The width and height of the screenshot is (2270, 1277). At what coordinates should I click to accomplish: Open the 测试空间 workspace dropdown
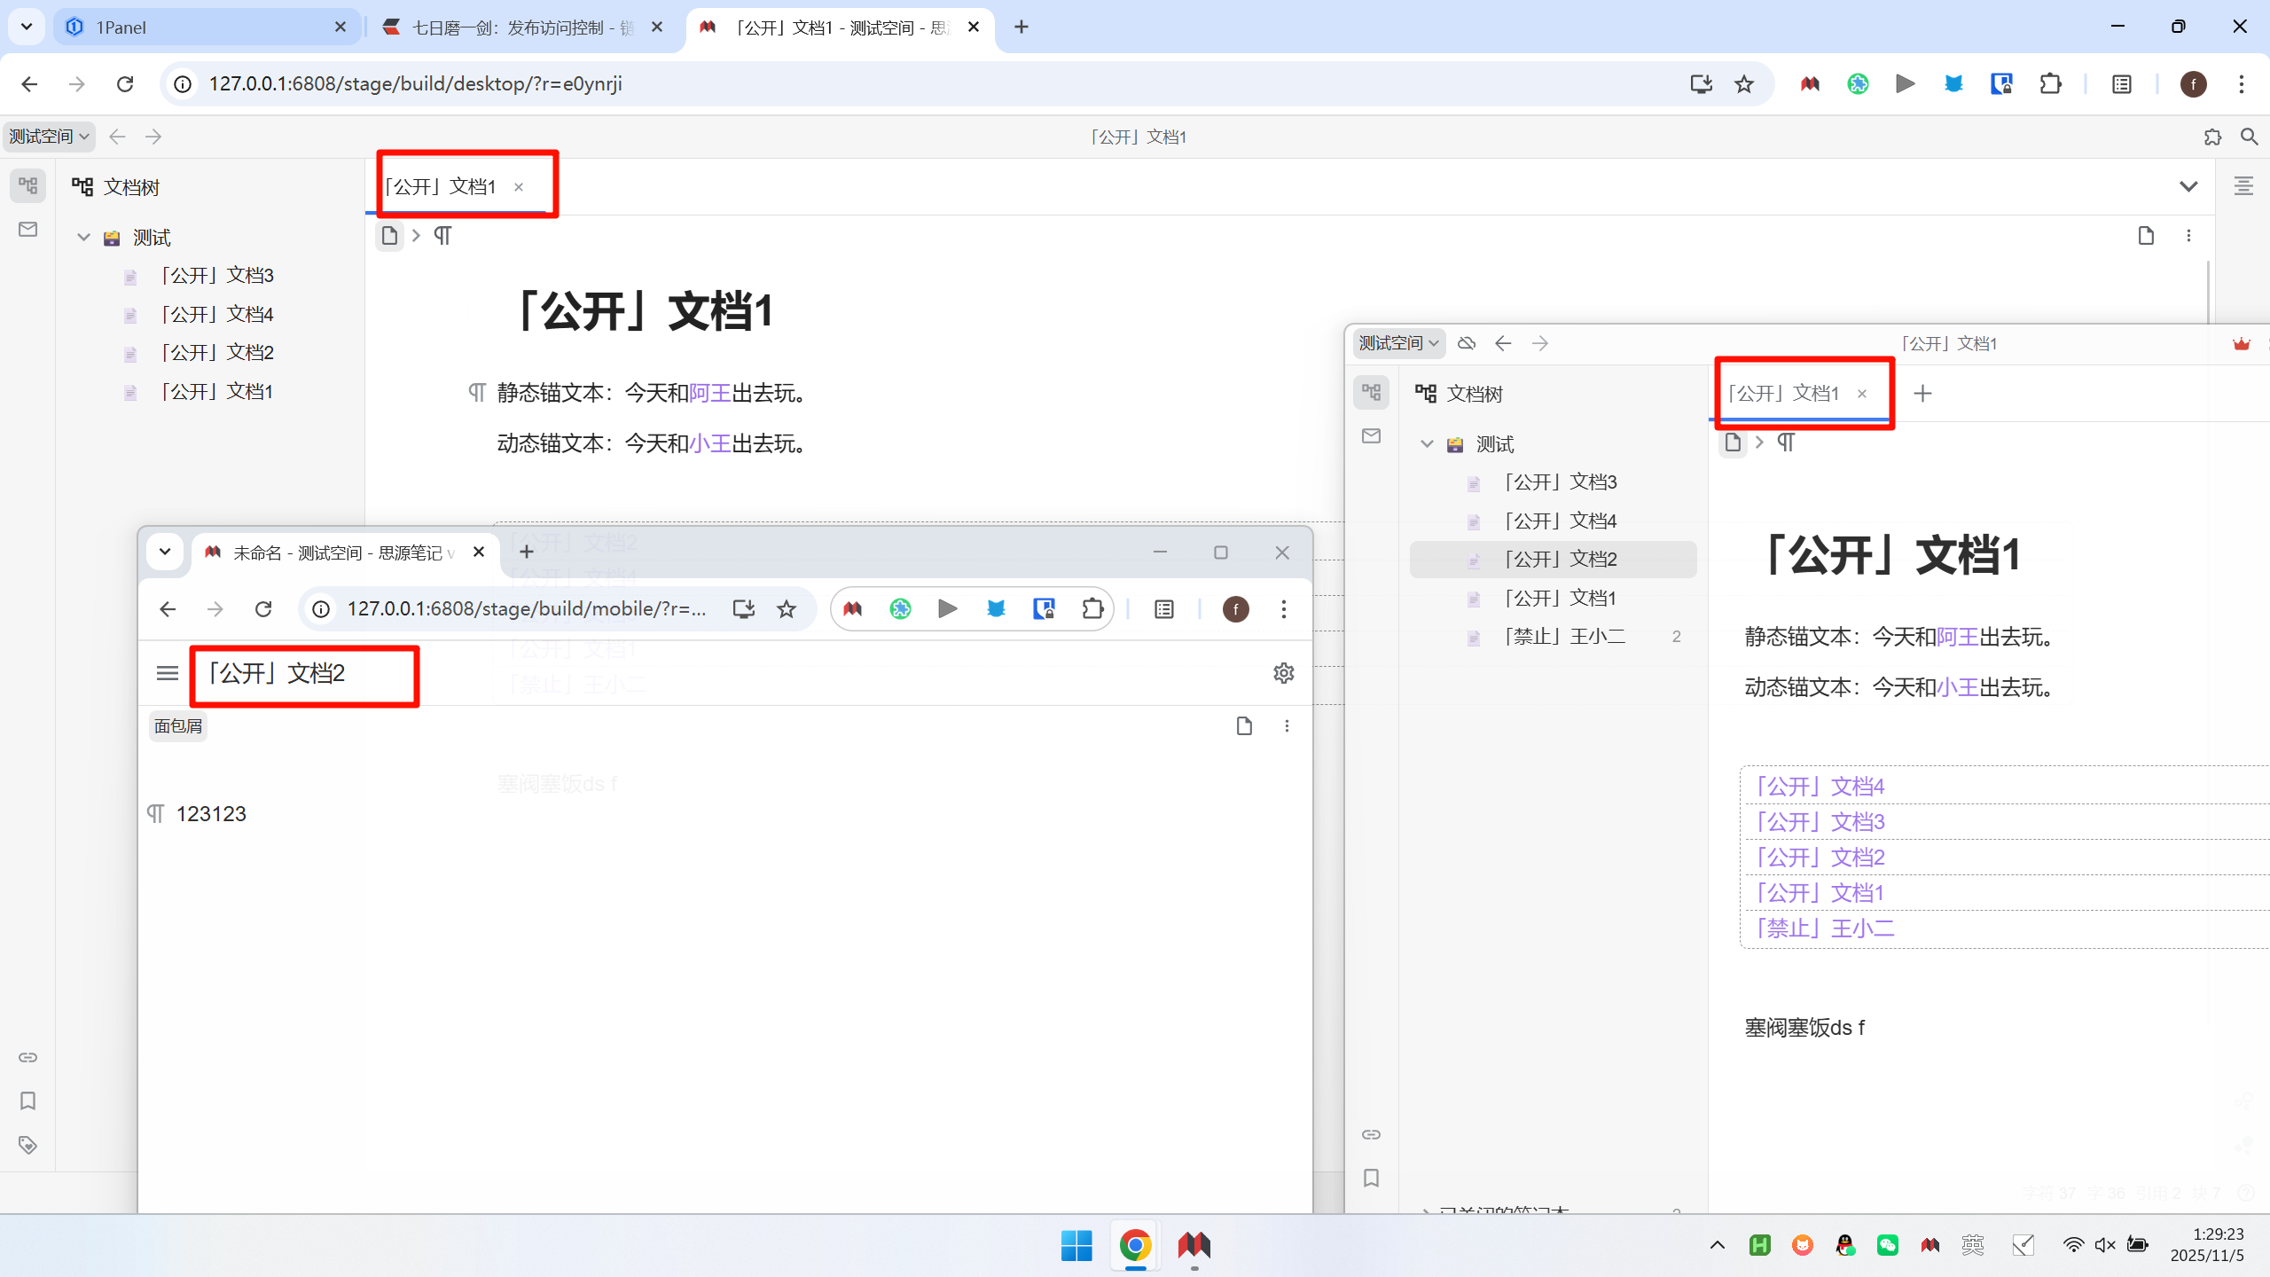point(48,136)
